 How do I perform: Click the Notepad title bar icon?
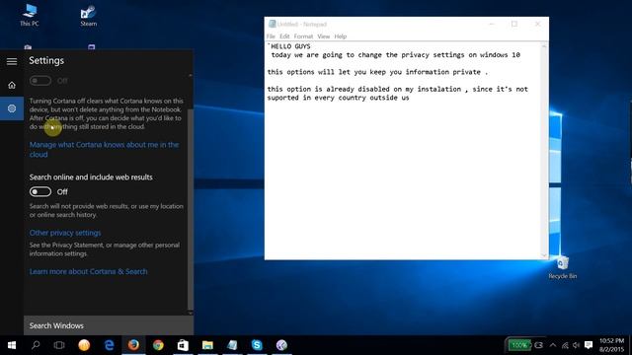(x=273, y=24)
